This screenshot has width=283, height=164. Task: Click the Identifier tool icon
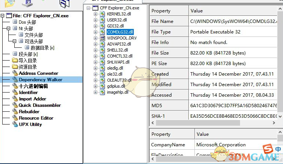tap(15, 92)
